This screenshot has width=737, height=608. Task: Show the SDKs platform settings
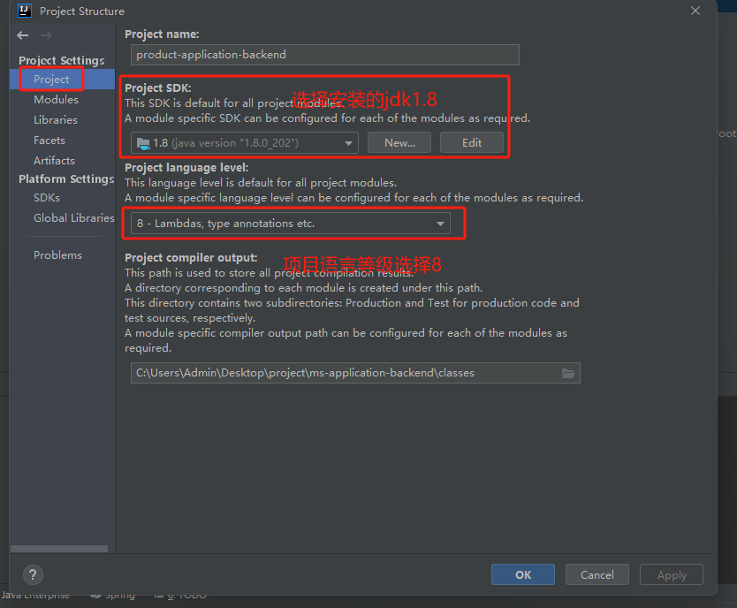[x=47, y=198]
